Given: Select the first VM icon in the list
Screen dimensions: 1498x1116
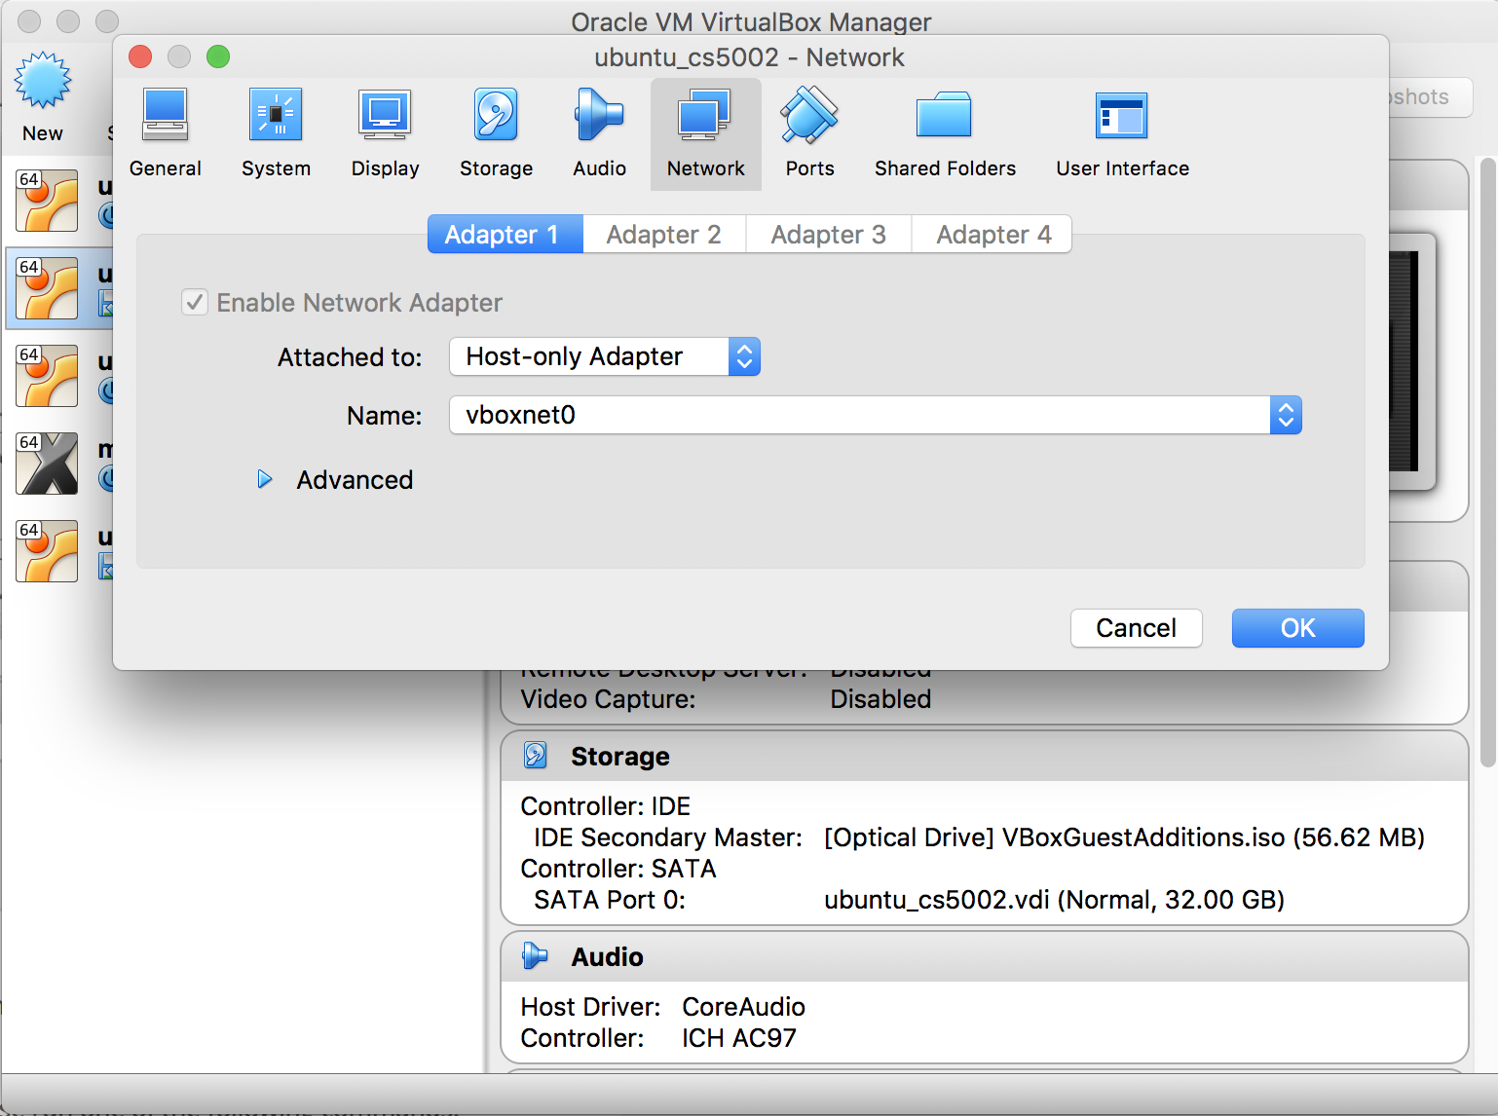Looking at the screenshot, I should click(47, 201).
